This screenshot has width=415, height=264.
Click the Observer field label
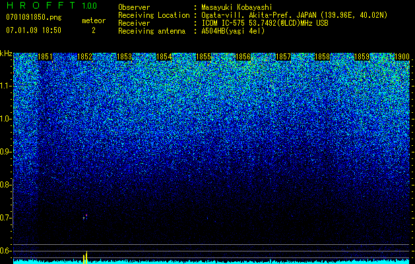pyautogui.click(x=134, y=7)
